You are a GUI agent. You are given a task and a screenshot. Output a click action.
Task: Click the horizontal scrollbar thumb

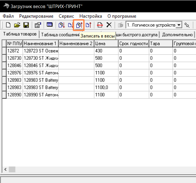12,169
